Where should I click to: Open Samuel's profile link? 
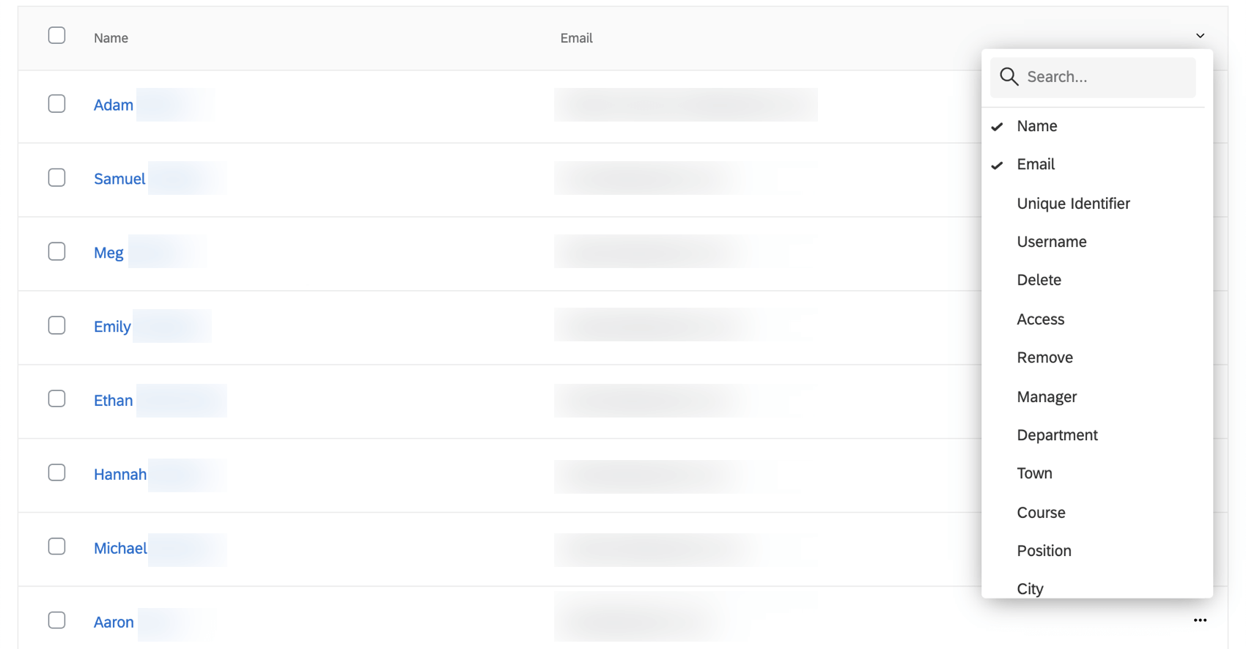coord(119,179)
